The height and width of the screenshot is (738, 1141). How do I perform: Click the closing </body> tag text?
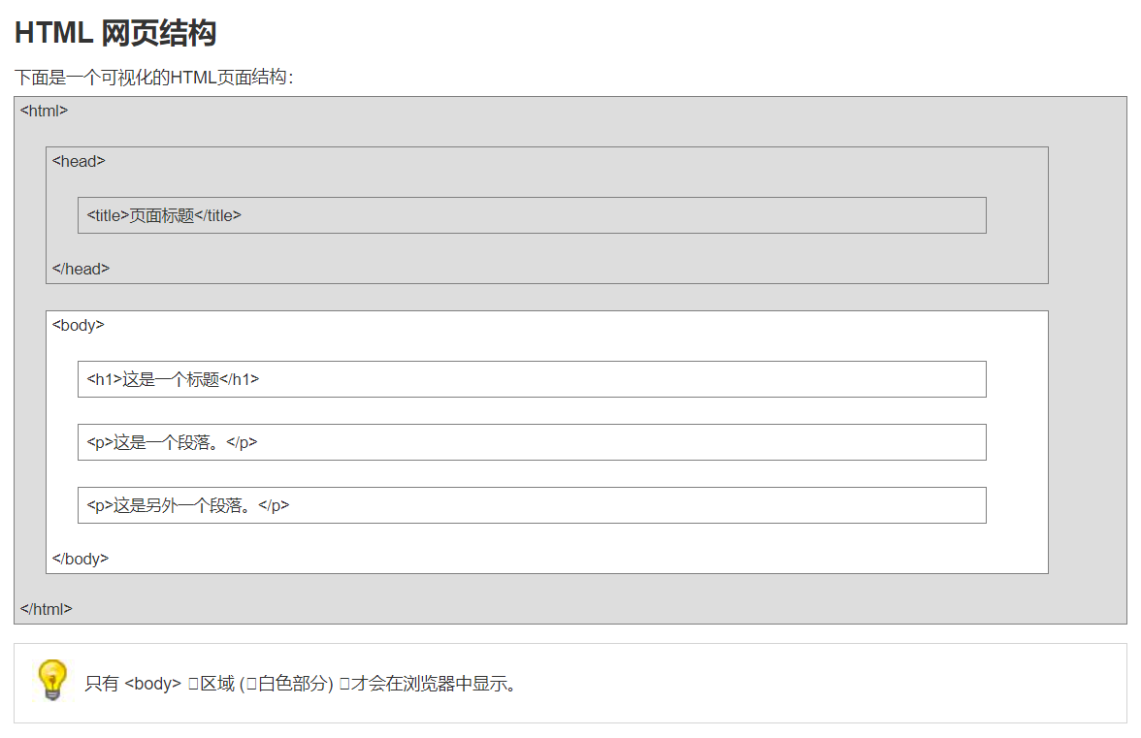(x=80, y=559)
